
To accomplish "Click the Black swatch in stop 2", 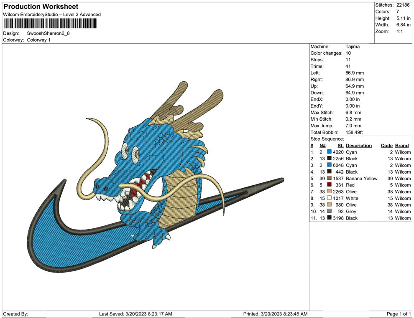I will (x=329, y=158).
